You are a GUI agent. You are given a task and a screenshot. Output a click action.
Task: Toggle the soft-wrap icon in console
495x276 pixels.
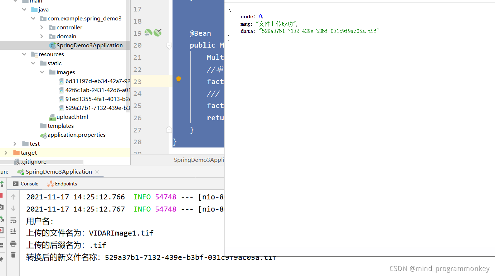click(x=13, y=220)
